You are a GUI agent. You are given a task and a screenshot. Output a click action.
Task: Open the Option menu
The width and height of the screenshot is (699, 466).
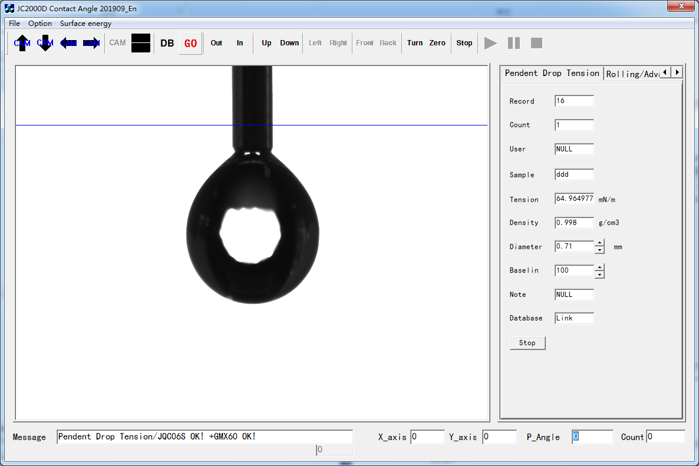click(40, 24)
